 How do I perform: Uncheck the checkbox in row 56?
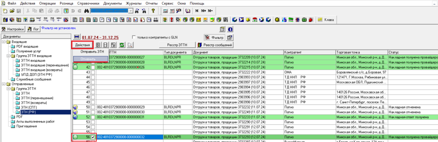(93, 137)
